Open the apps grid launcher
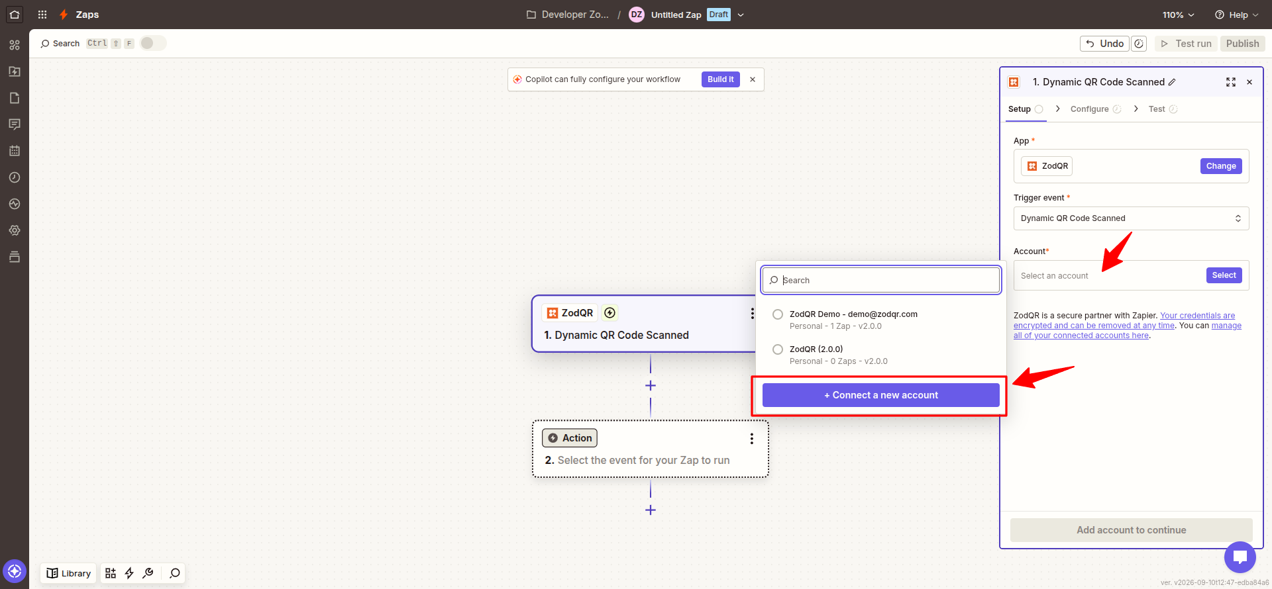The width and height of the screenshot is (1272, 589). 42,15
